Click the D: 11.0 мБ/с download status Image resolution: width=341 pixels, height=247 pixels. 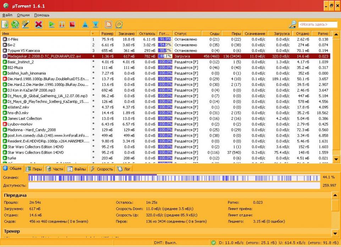coord(248,243)
